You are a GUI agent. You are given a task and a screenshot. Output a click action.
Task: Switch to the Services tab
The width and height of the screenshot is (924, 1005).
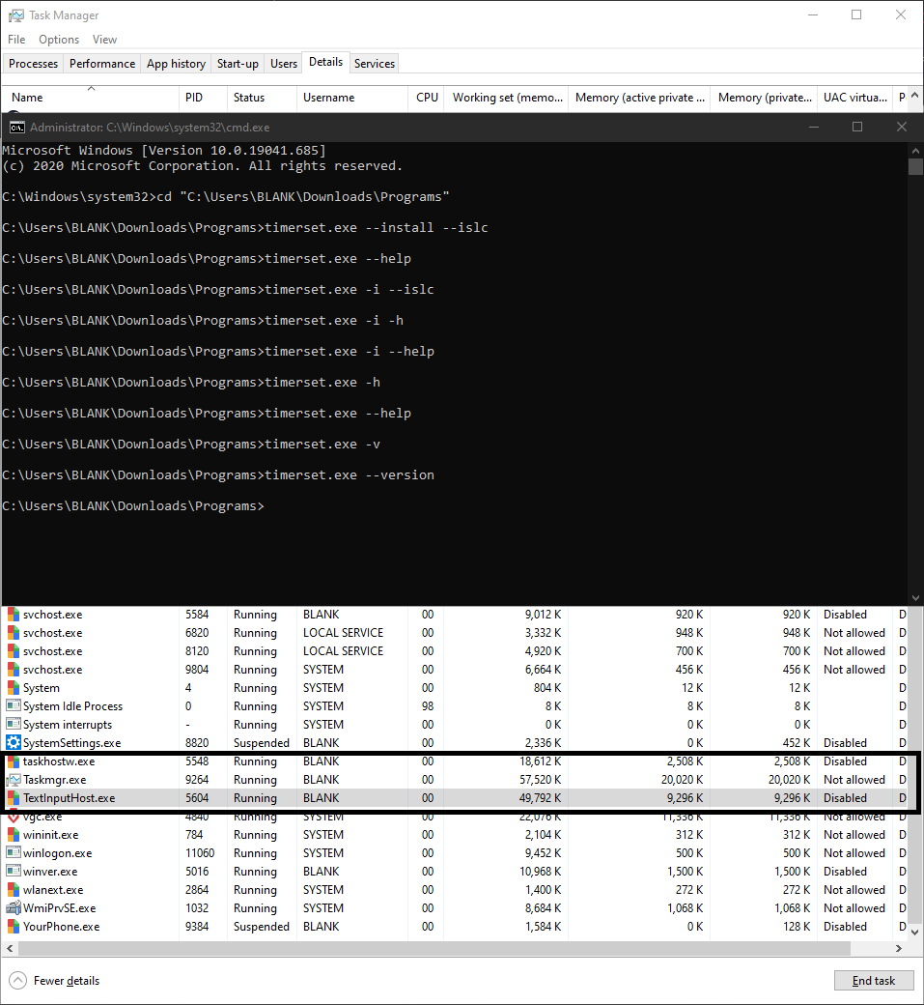click(x=375, y=64)
